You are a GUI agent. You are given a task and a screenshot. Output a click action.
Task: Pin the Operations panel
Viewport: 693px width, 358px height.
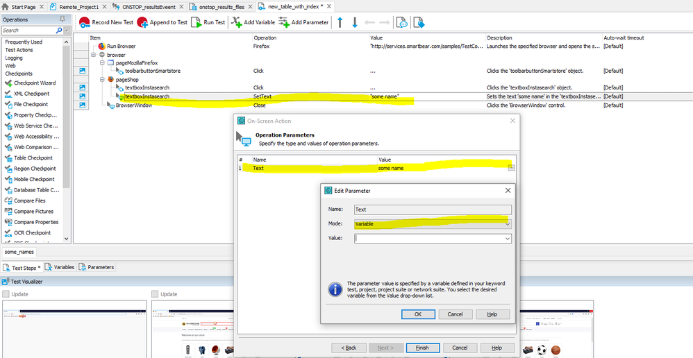coord(66,19)
